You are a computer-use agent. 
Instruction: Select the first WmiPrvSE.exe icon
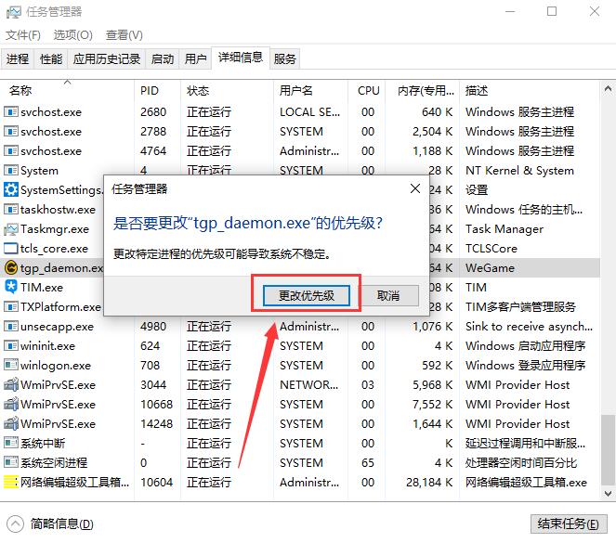[11, 385]
